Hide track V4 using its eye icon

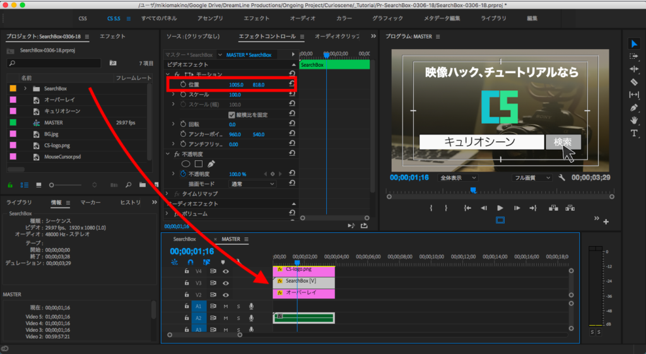click(225, 271)
